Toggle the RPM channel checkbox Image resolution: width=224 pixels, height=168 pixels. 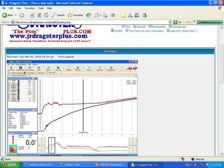tap(9, 81)
